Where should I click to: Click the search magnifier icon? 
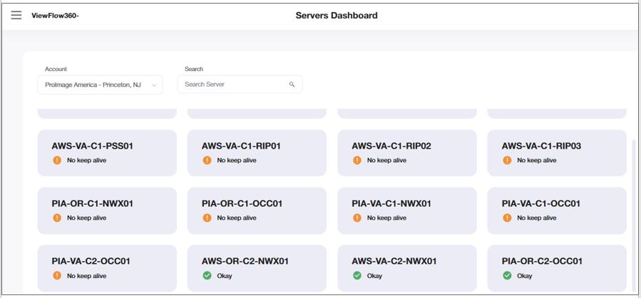(x=292, y=85)
